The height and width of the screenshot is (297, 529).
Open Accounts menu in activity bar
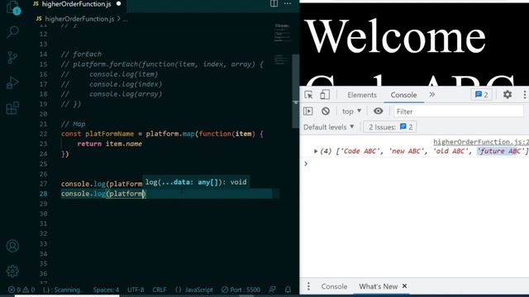pos(13,246)
